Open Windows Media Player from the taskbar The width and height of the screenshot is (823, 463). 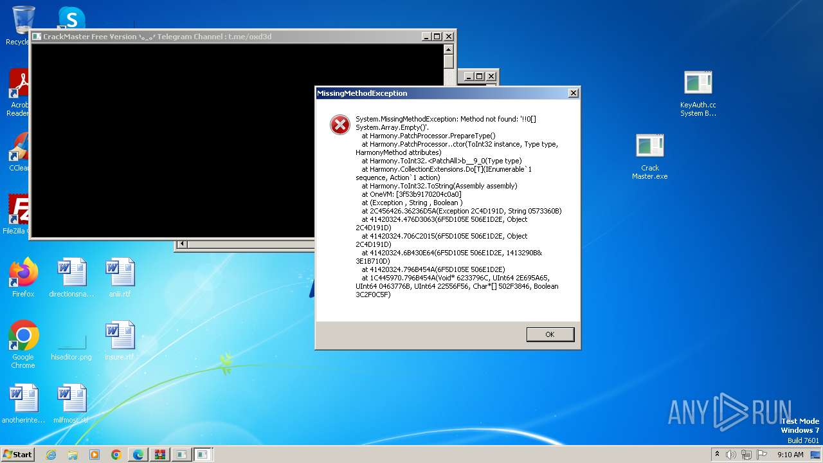[x=95, y=455]
